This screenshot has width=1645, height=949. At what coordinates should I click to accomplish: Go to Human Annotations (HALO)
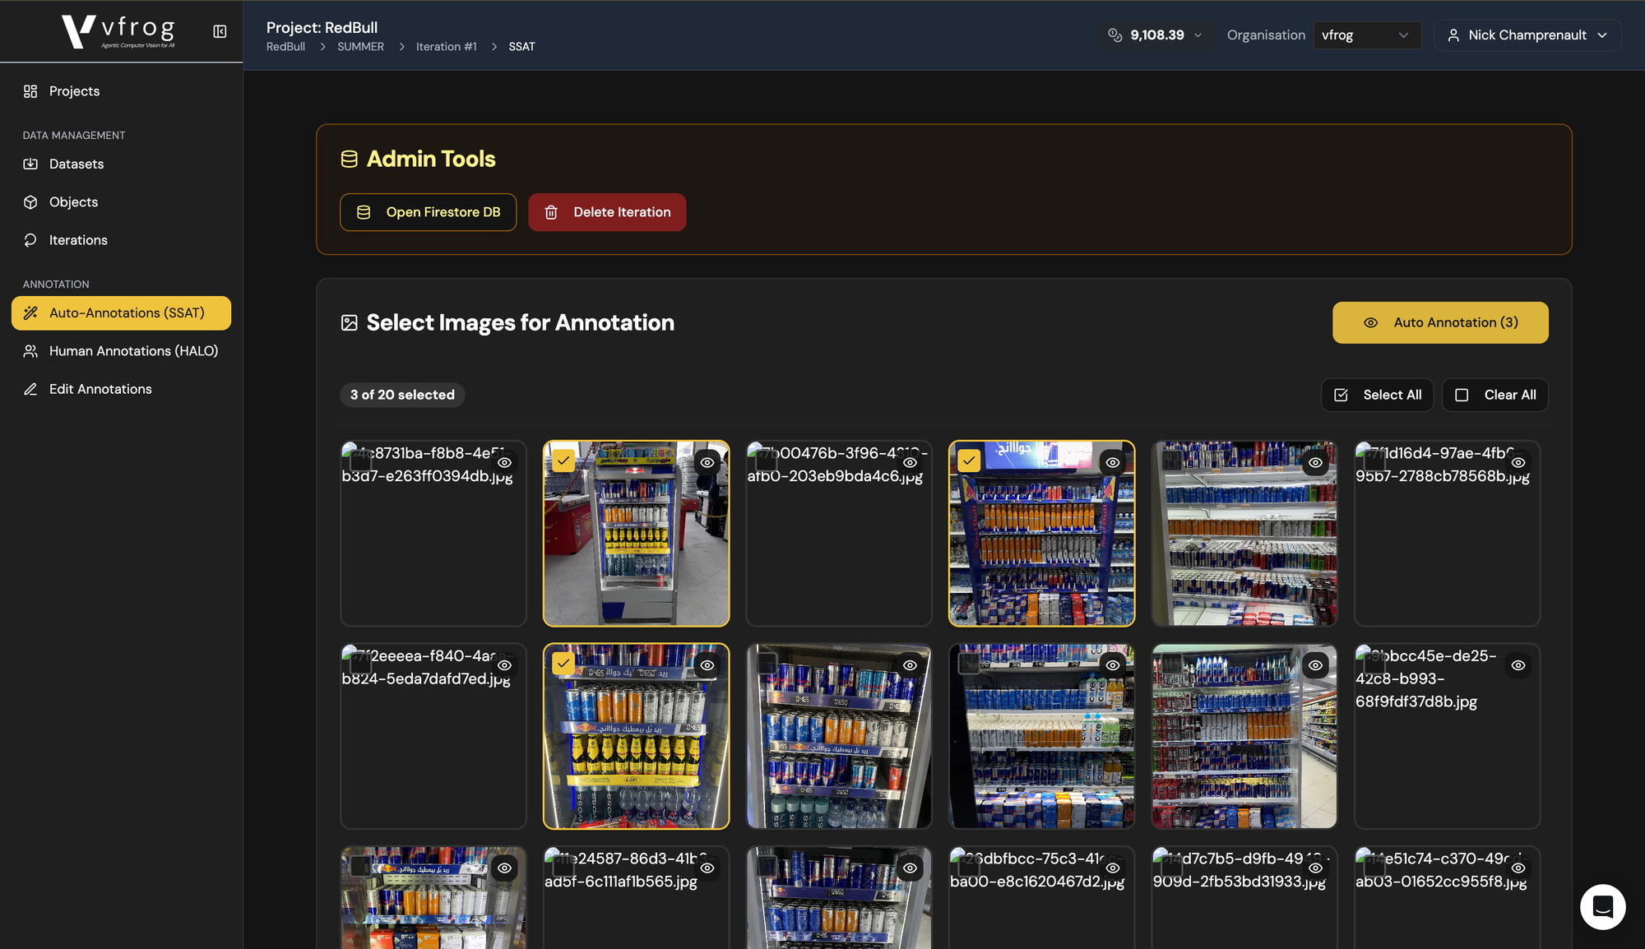pos(133,351)
